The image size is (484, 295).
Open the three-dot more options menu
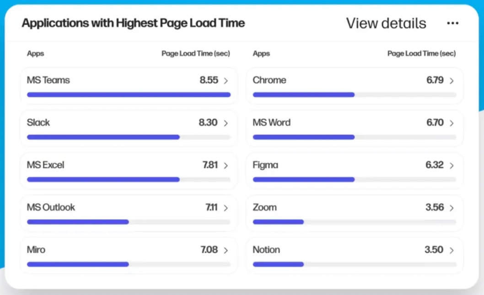[452, 23]
